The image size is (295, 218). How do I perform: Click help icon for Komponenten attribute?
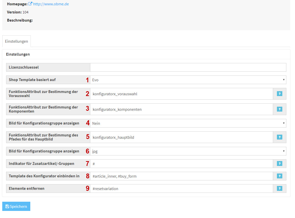[279, 109]
